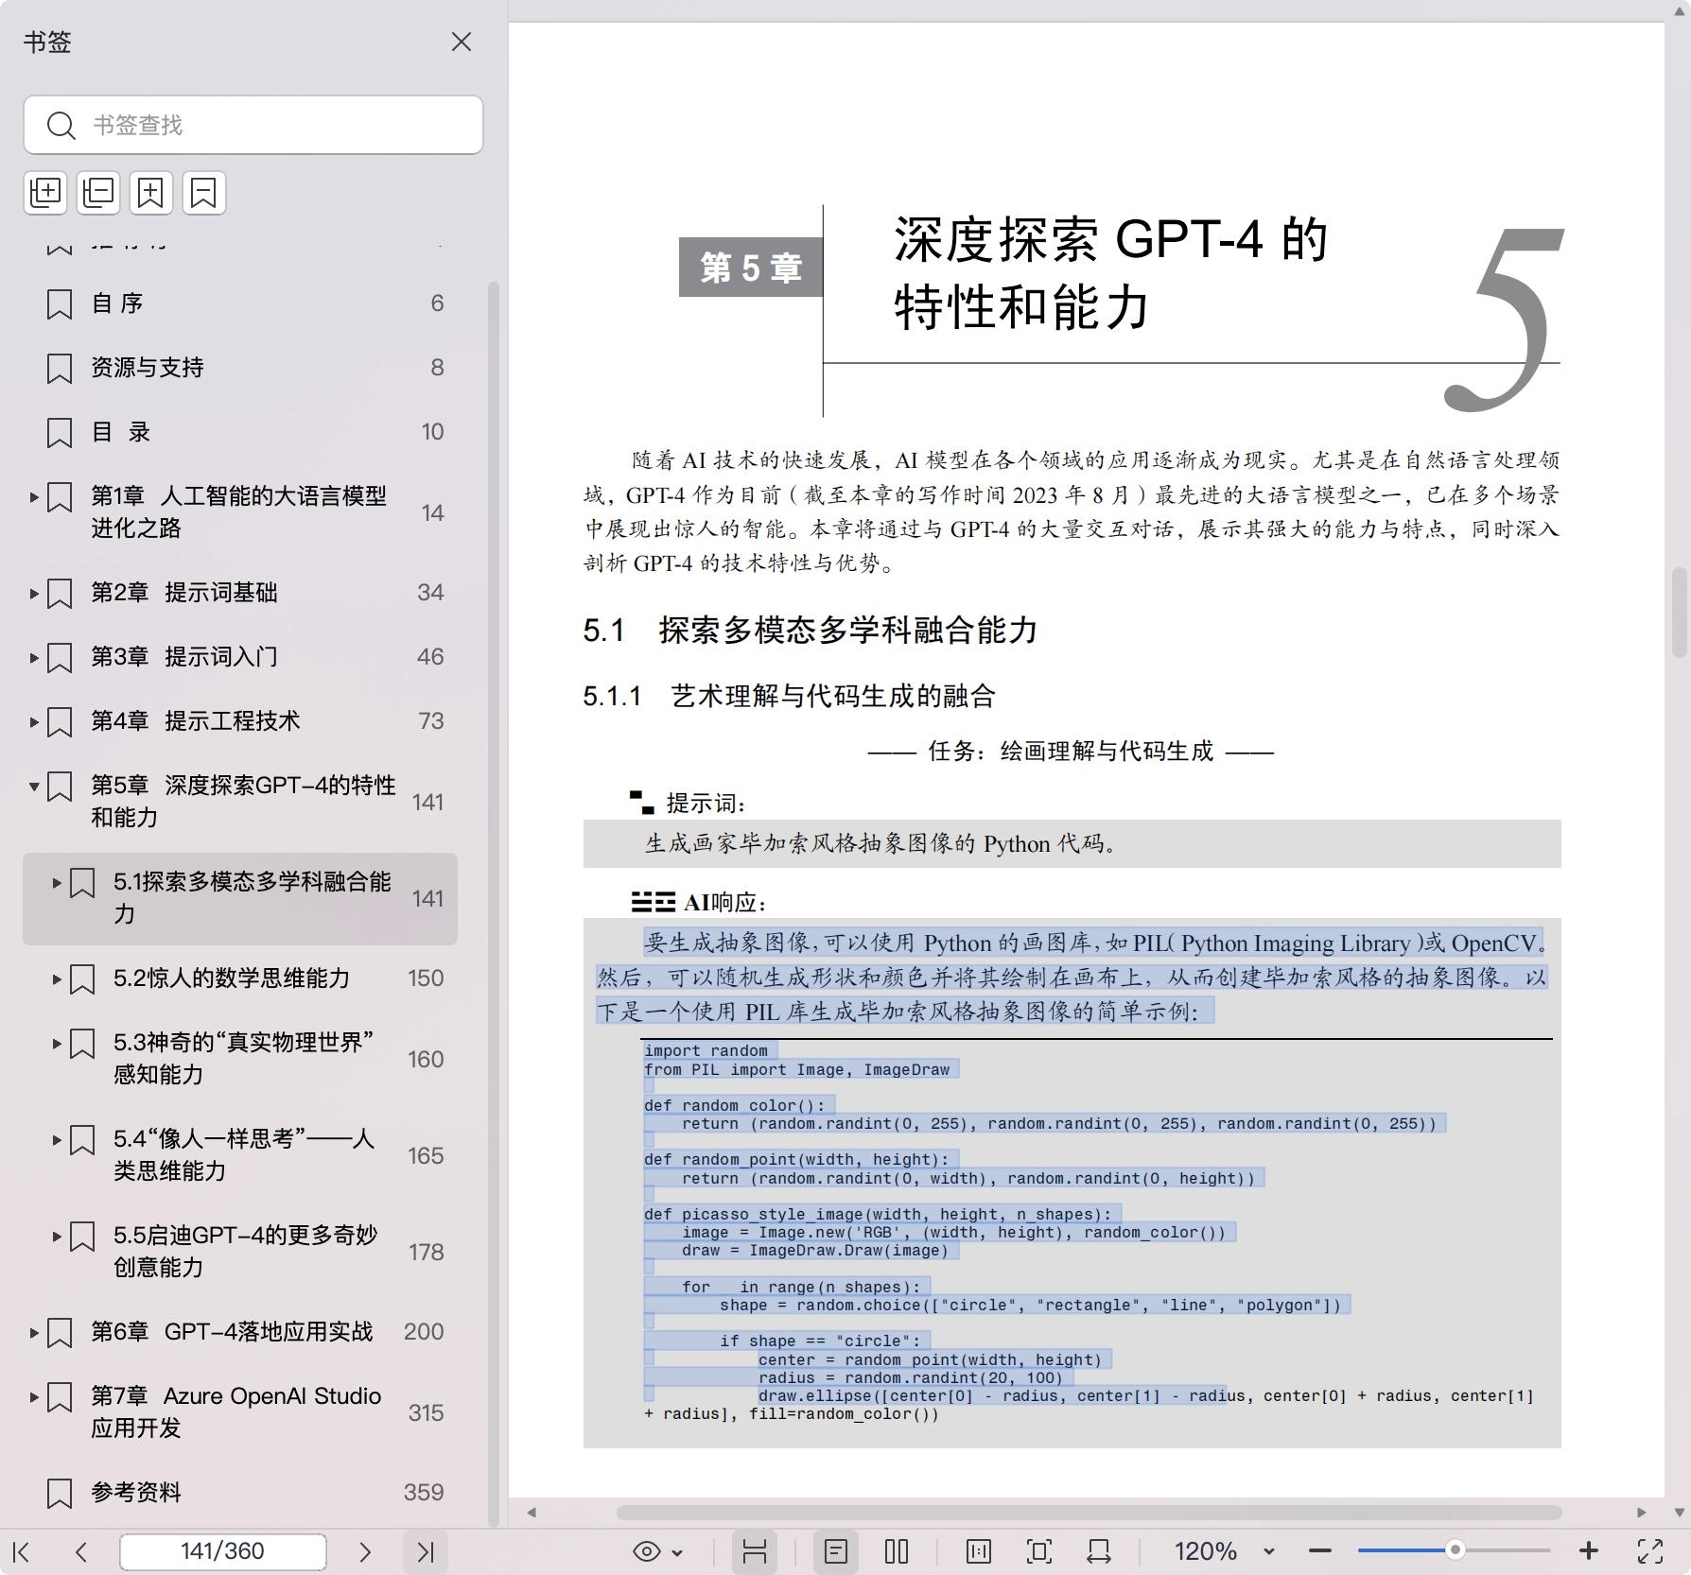Click horizontal scroll left arrow
1691x1575 pixels.
(532, 1513)
